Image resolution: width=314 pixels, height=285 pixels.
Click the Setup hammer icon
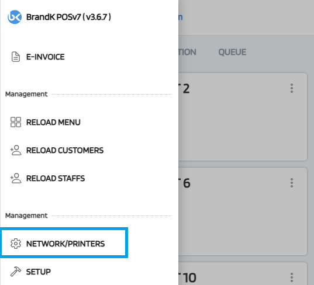(16, 272)
